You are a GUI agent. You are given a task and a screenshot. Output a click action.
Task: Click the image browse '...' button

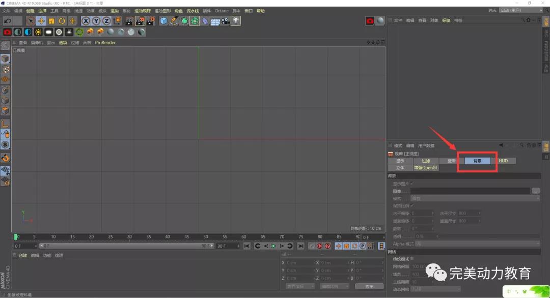535,191
